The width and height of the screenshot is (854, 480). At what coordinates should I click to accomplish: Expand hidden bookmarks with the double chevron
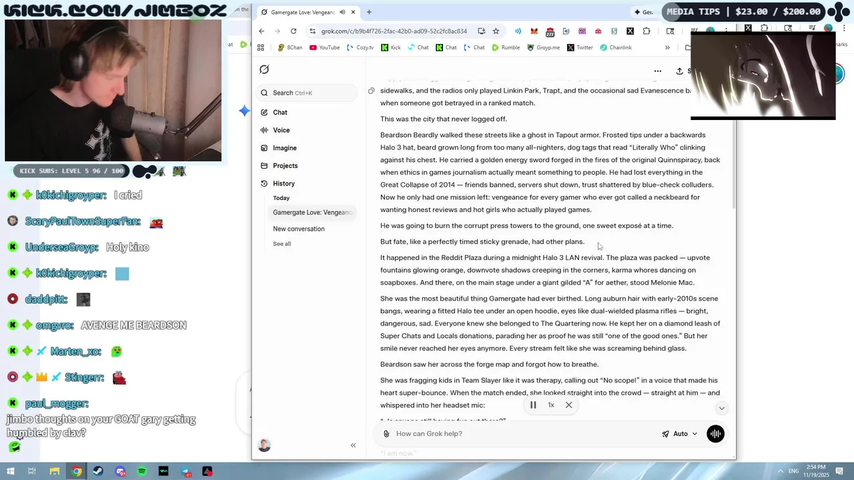[667, 47]
